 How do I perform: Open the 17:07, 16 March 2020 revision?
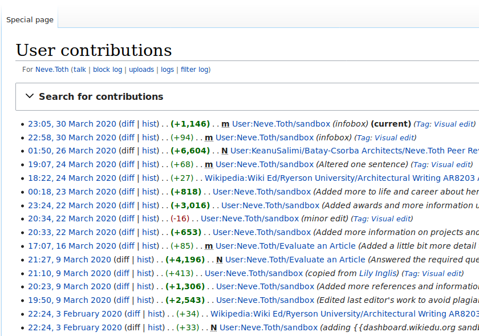pos(72,246)
